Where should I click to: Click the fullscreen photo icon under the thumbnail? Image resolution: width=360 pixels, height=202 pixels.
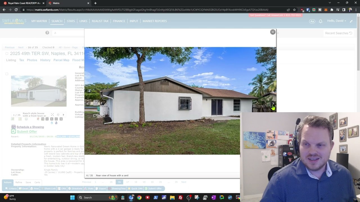click(x=52, y=115)
